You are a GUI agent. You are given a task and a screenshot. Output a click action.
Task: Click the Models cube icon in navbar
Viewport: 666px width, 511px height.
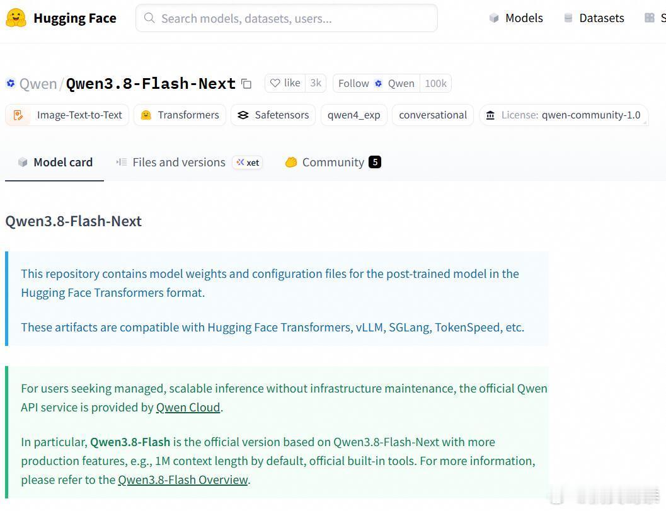(x=493, y=18)
